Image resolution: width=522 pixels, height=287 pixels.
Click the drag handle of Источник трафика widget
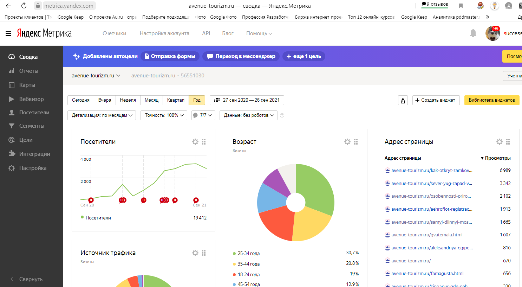click(x=204, y=253)
